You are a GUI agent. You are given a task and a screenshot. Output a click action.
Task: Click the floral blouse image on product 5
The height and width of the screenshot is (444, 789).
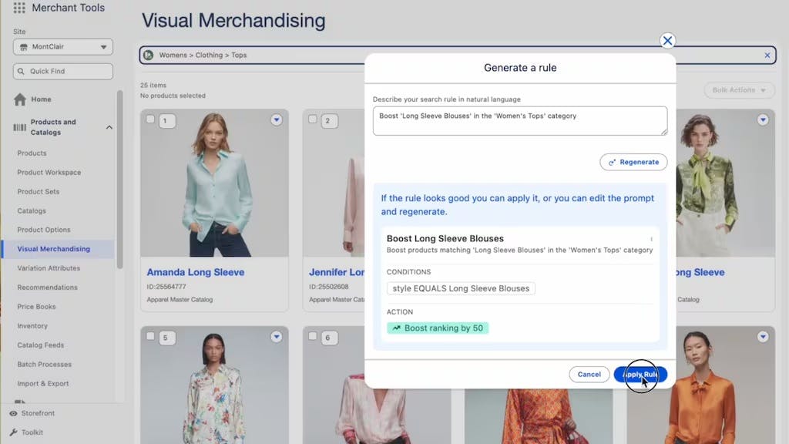click(214, 385)
